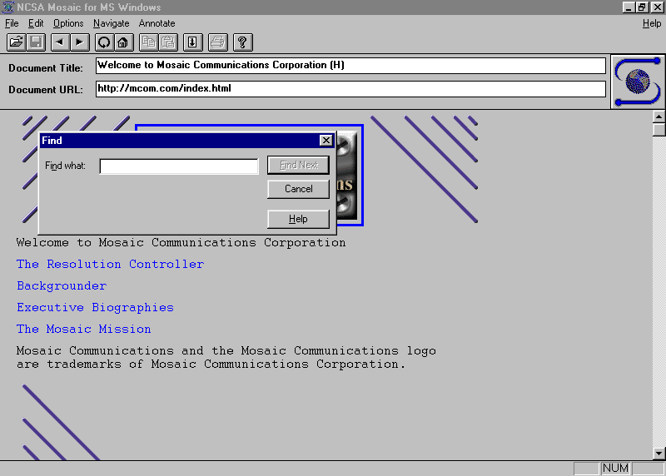The width and height of the screenshot is (666, 476).
Task: Click 'Welcome to Mosaic Communications Corporation' page text
Action: (x=181, y=242)
